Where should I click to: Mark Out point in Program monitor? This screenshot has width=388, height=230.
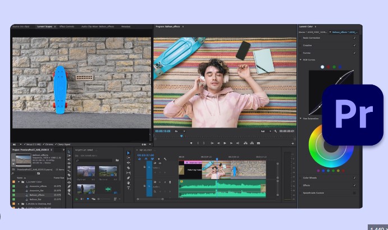tap(204, 143)
